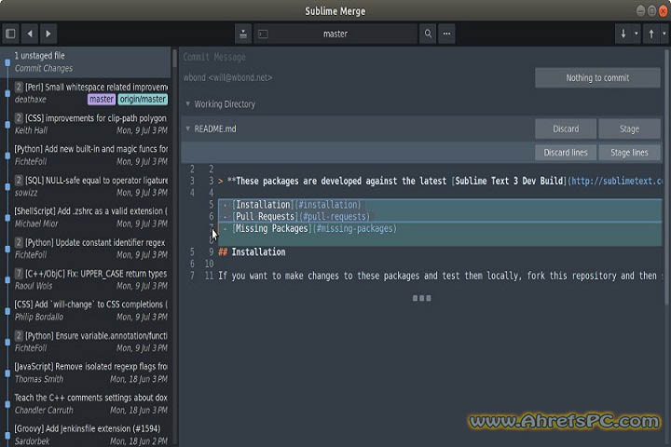Open commit '[C++/ObjC] Fix: UPPER_CASE return types'
671x447 pixels.
point(86,279)
